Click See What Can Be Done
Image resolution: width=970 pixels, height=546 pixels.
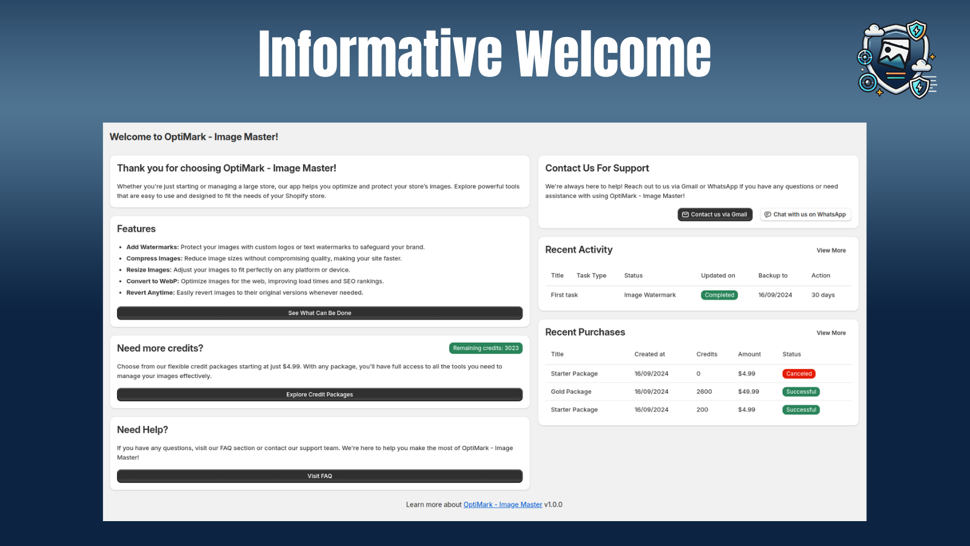319,313
